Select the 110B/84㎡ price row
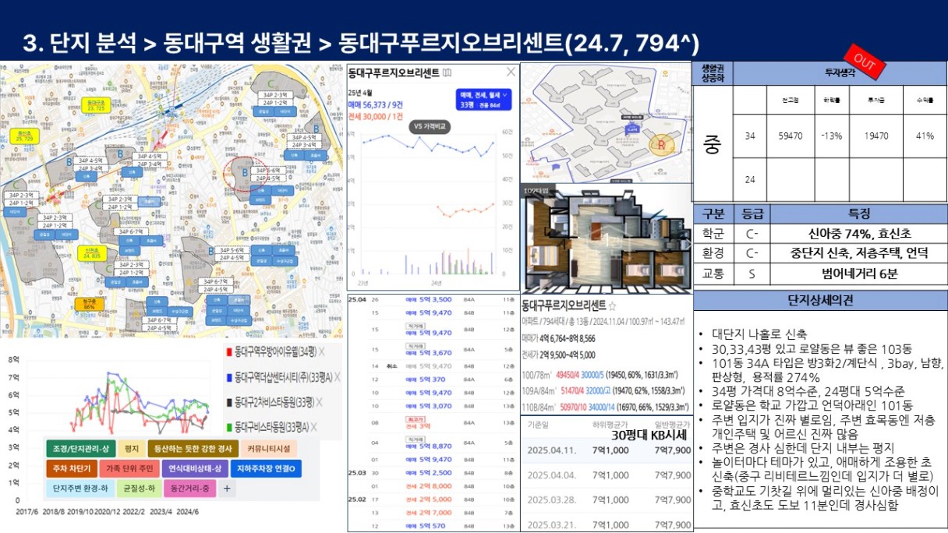The height and width of the screenshot is (533, 948). [605, 406]
